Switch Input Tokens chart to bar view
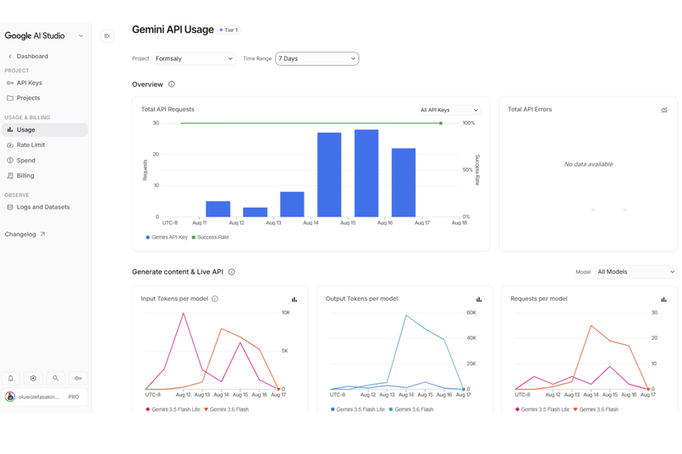 tap(294, 299)
